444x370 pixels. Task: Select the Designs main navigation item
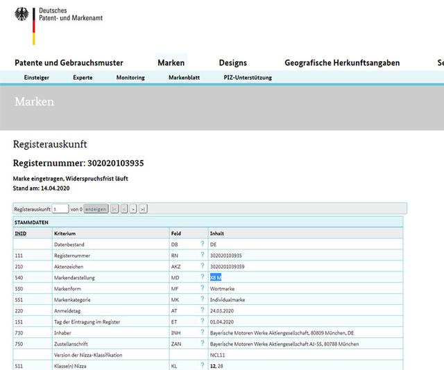pos(232,63)
